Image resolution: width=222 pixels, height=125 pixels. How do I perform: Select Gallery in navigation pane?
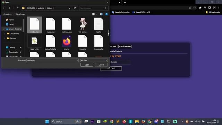coord(10,24)
